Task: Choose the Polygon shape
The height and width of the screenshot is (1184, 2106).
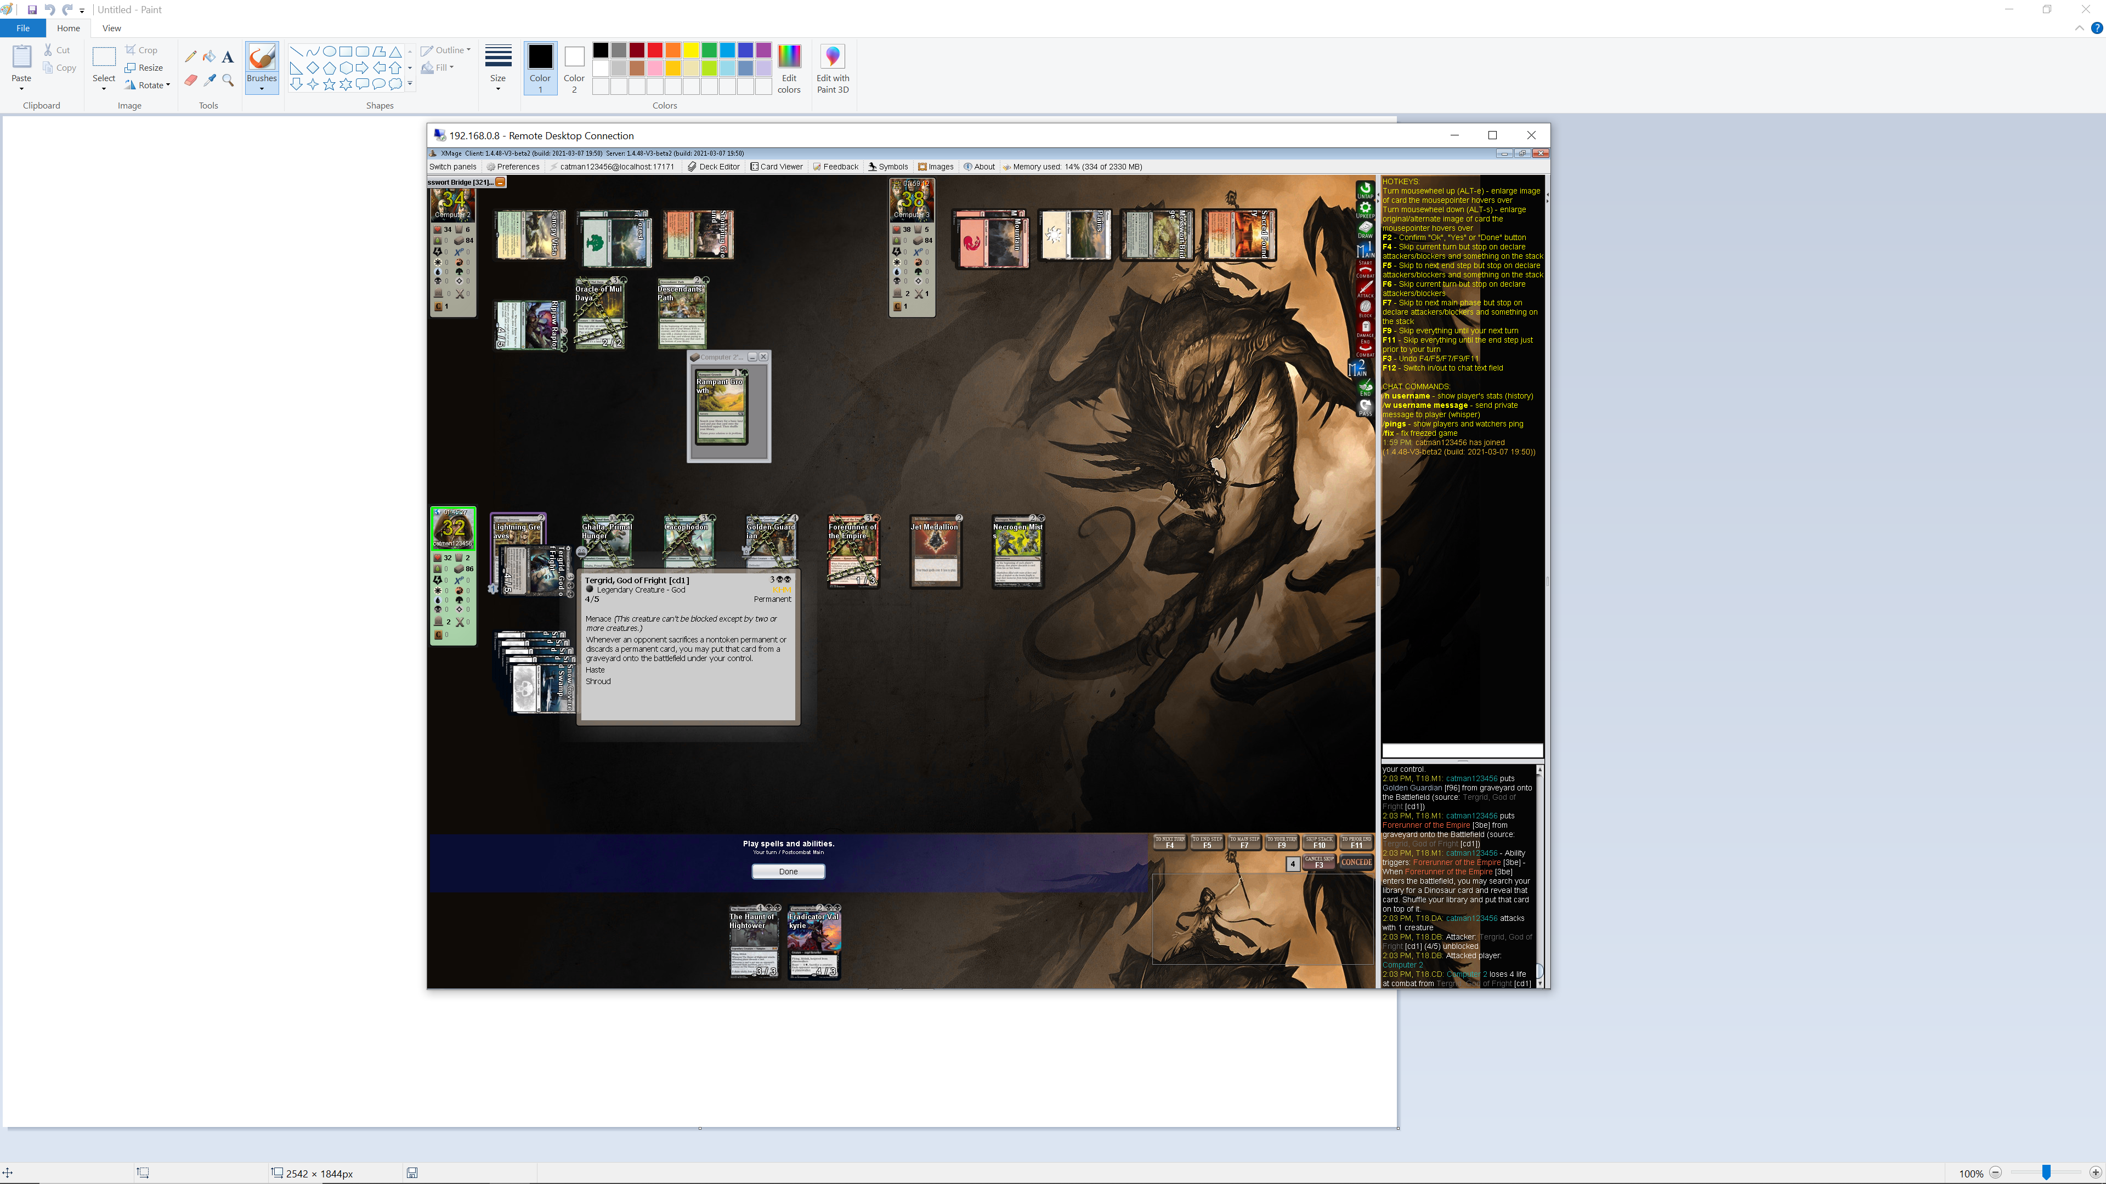Action: pyautogui.click(x=378, y=52)
